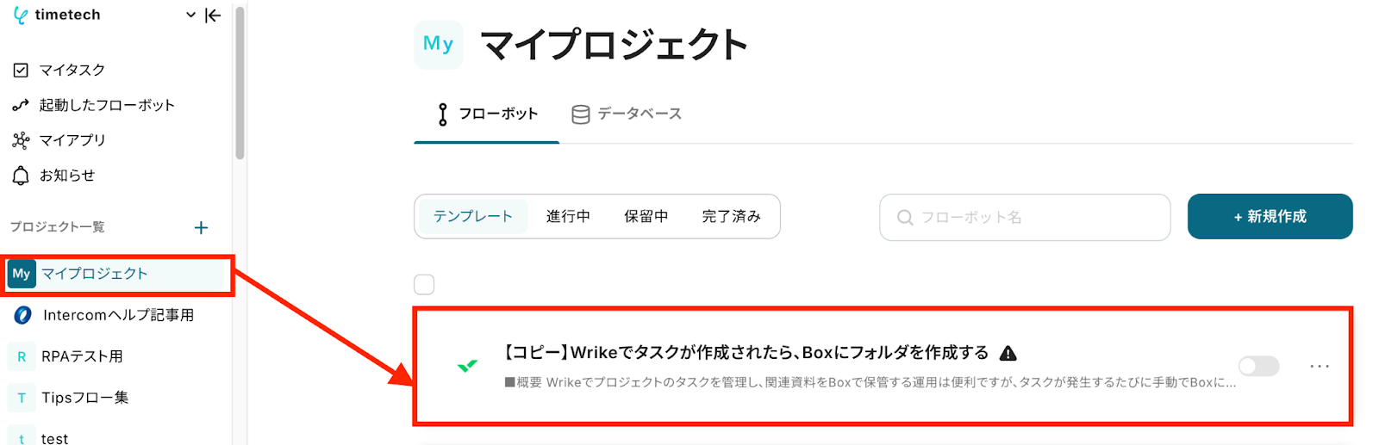1379x445 pixels.
Task: Switch to the フローボット tab
Action: coord(487,114)
